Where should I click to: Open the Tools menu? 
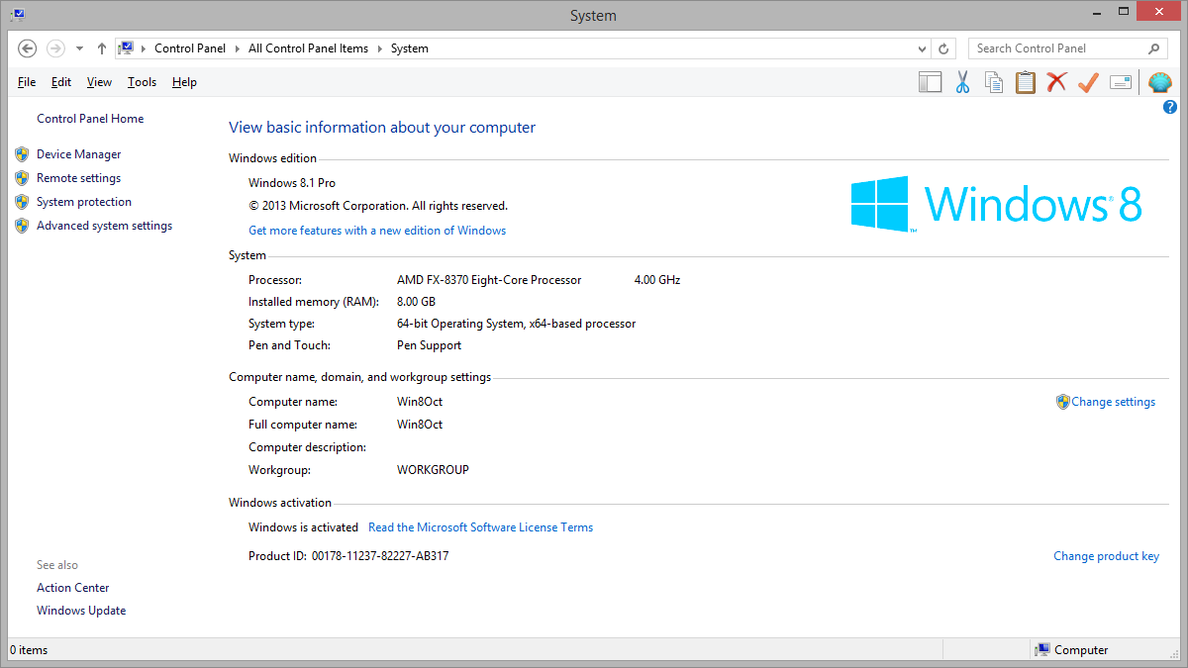[x=142, y=82]
